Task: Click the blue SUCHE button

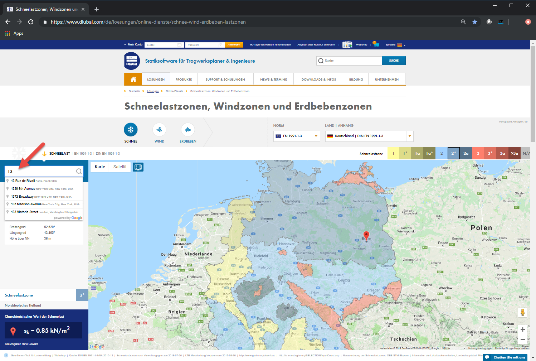Action: (394, 61)
